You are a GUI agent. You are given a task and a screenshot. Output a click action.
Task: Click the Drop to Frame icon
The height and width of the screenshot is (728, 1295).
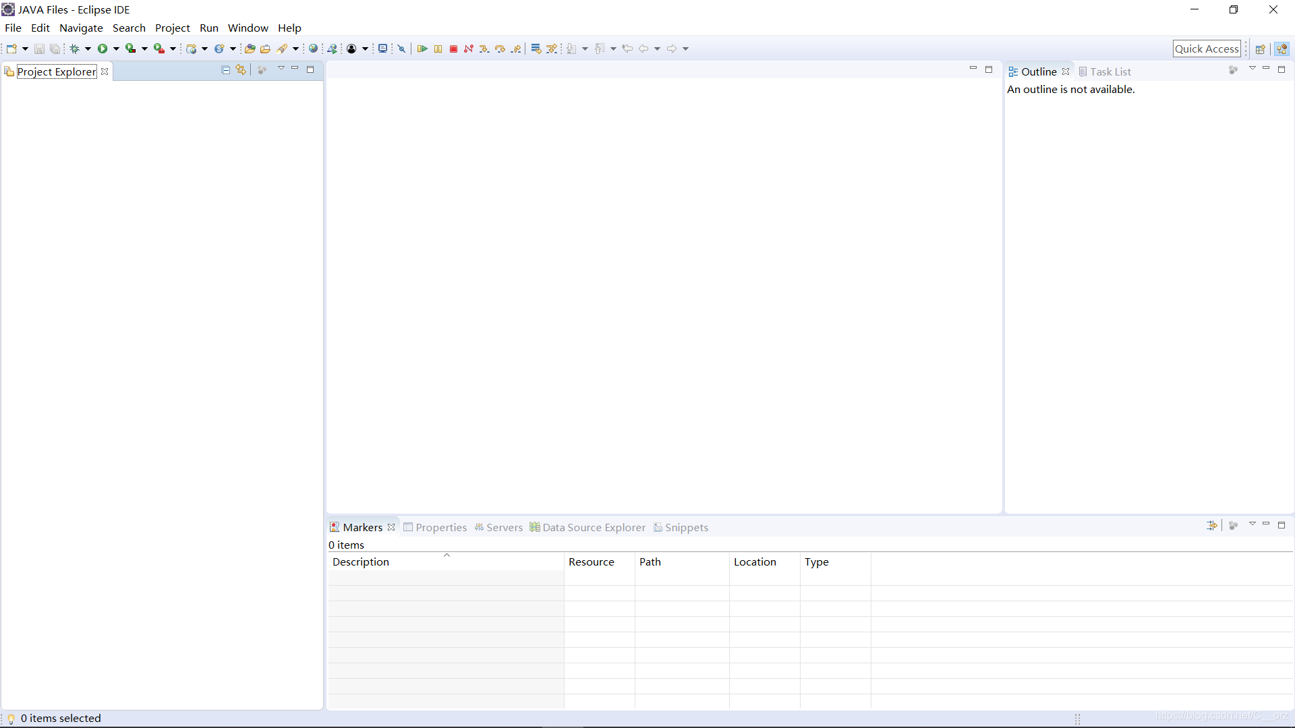tap(536, 49)
